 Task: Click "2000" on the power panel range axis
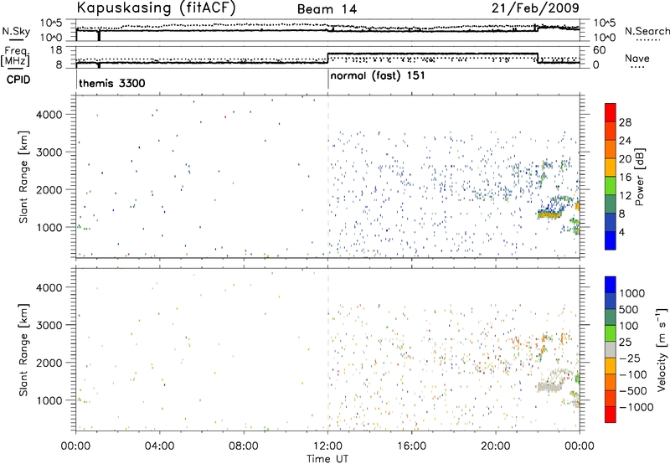point(49,189)
